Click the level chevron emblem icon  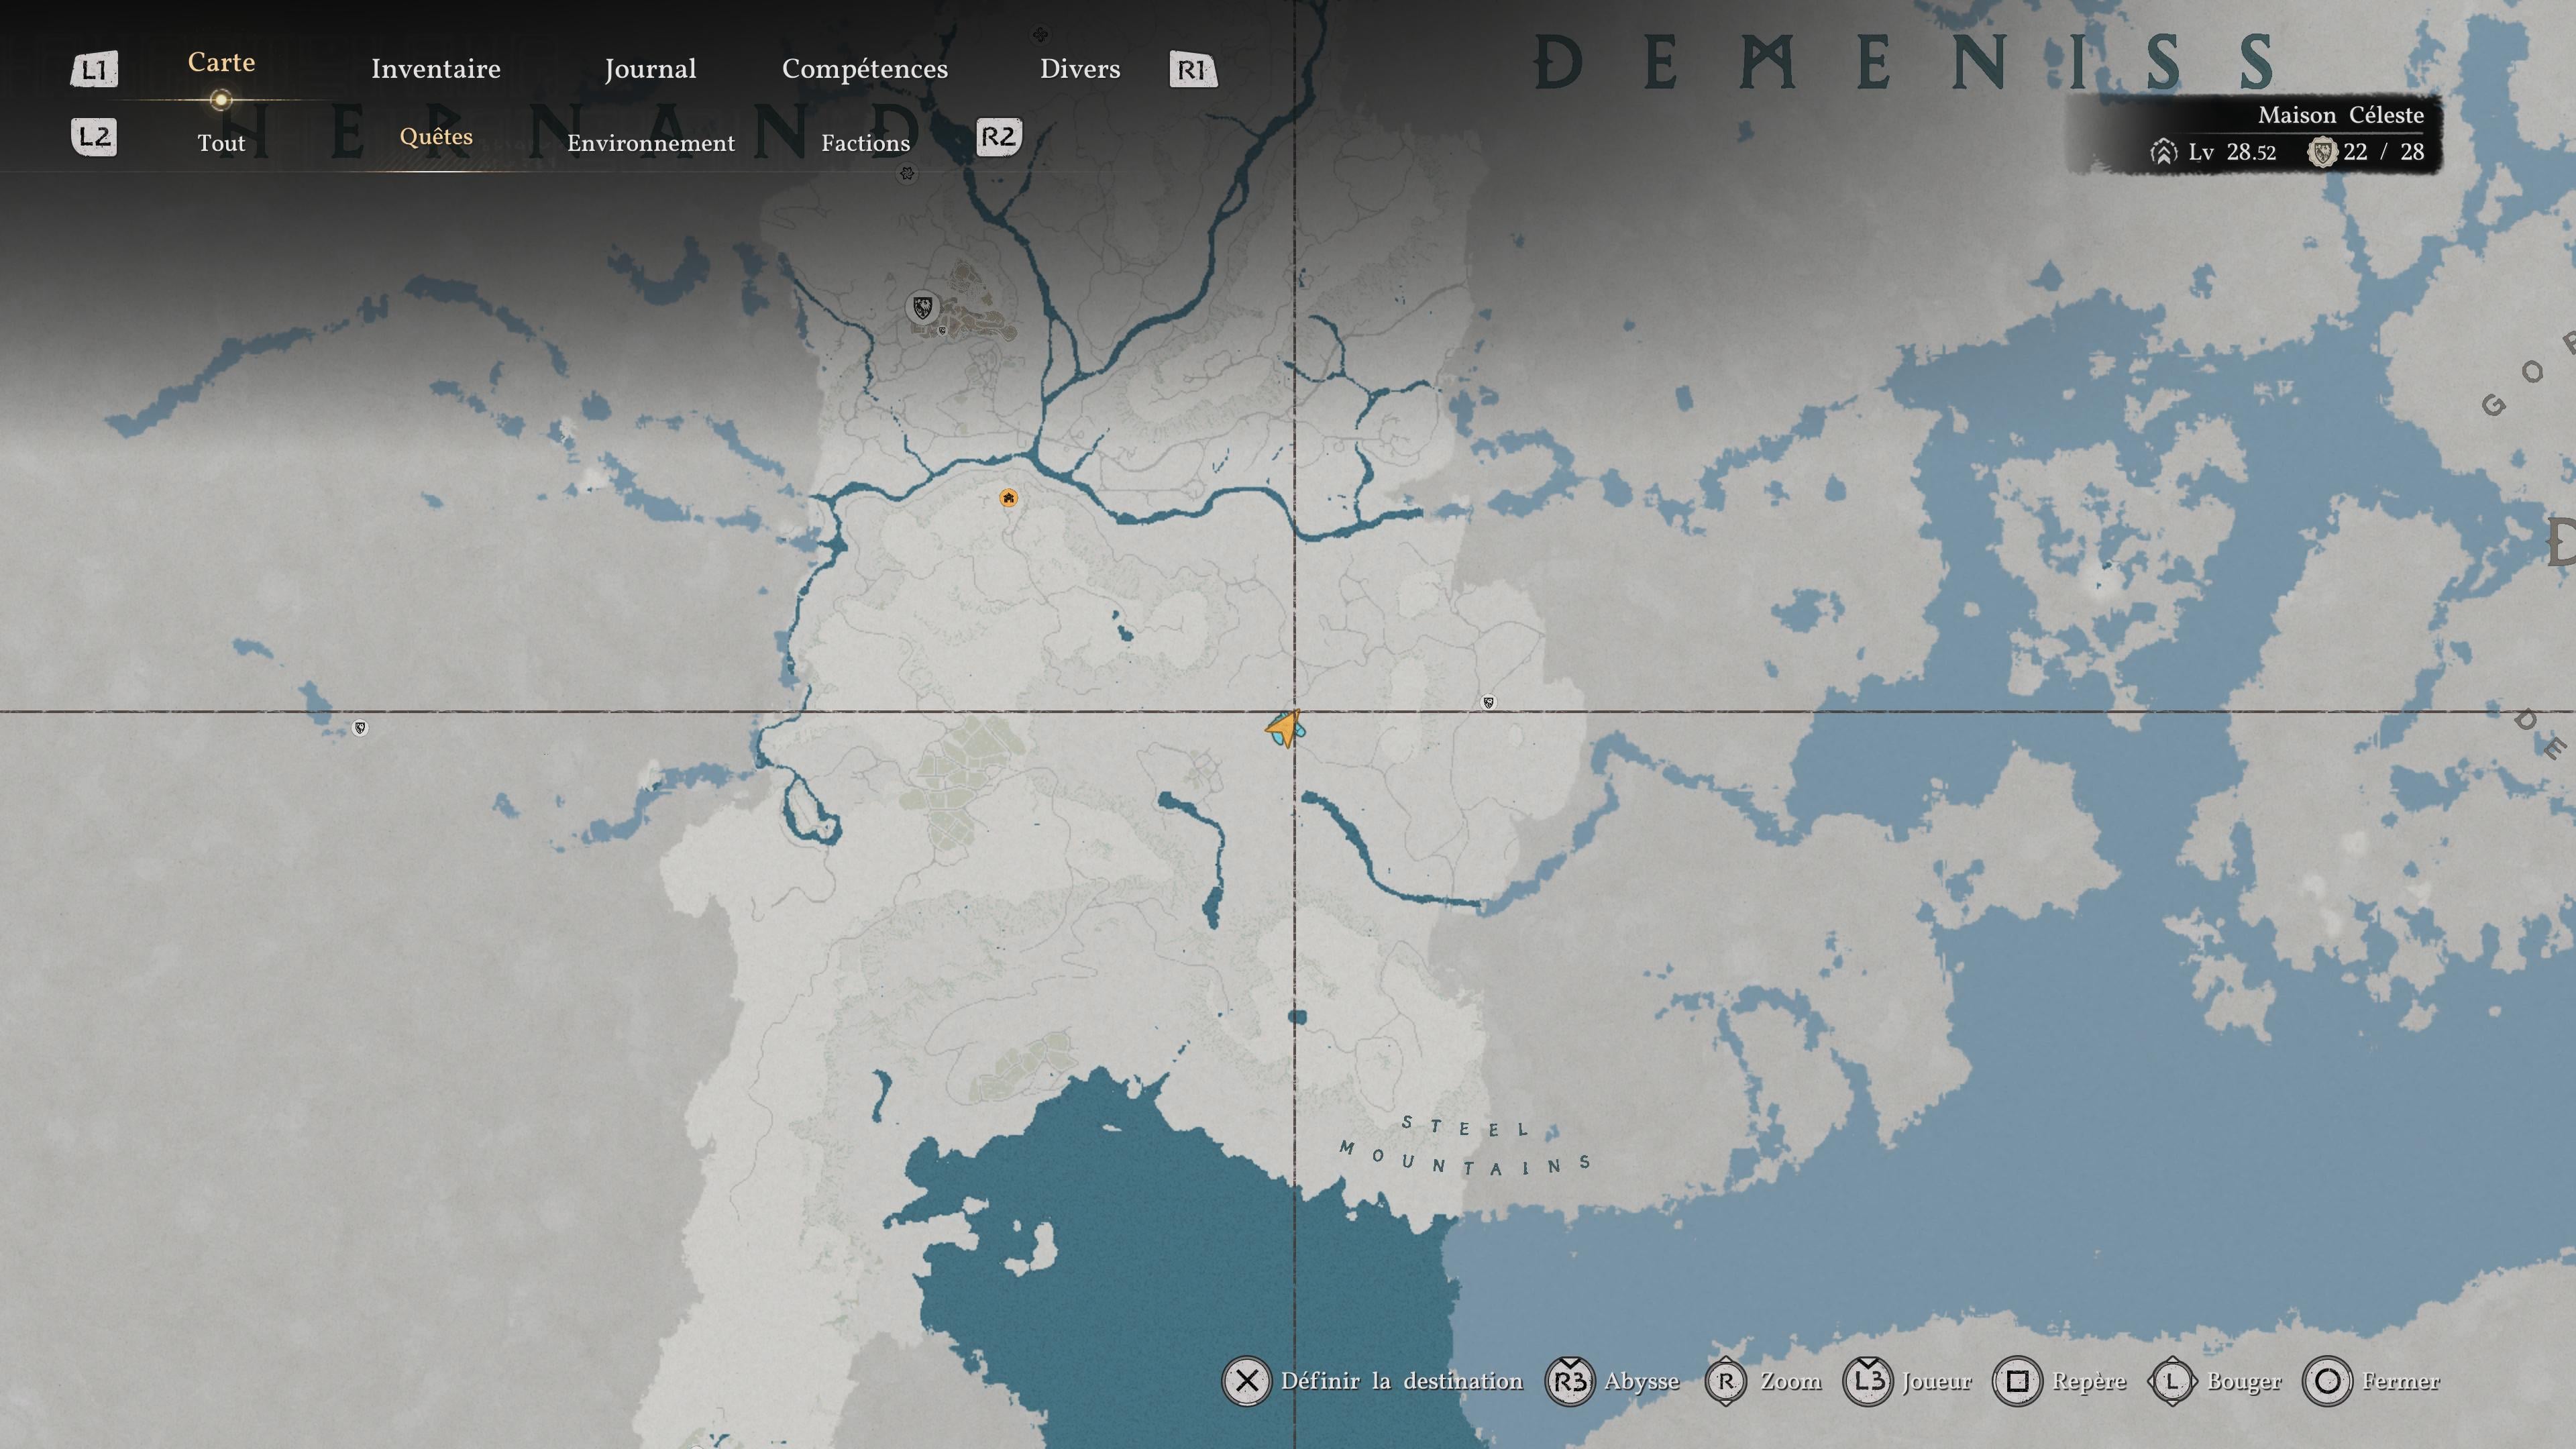coord(2163,152)
